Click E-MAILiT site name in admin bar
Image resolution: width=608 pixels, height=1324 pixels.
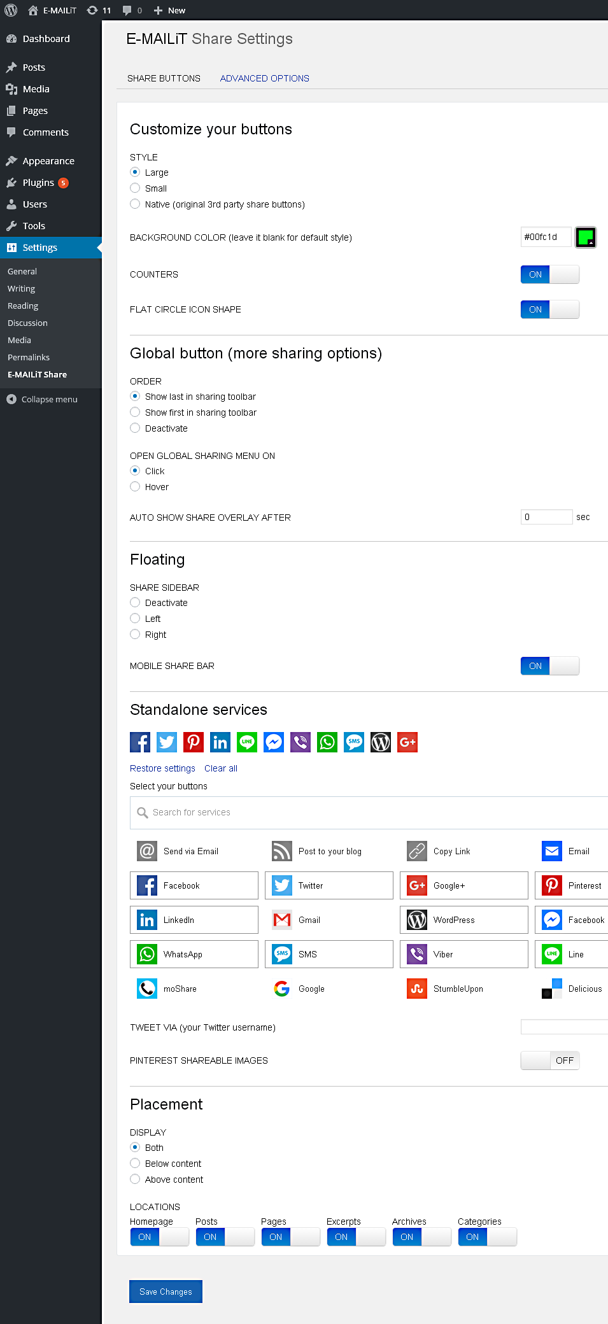click(x=52, y=10)
